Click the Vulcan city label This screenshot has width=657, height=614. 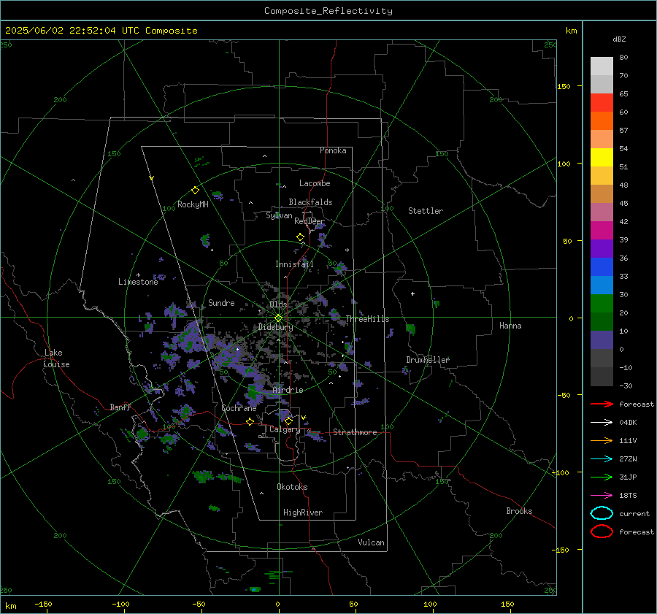(x=371, y=542)
